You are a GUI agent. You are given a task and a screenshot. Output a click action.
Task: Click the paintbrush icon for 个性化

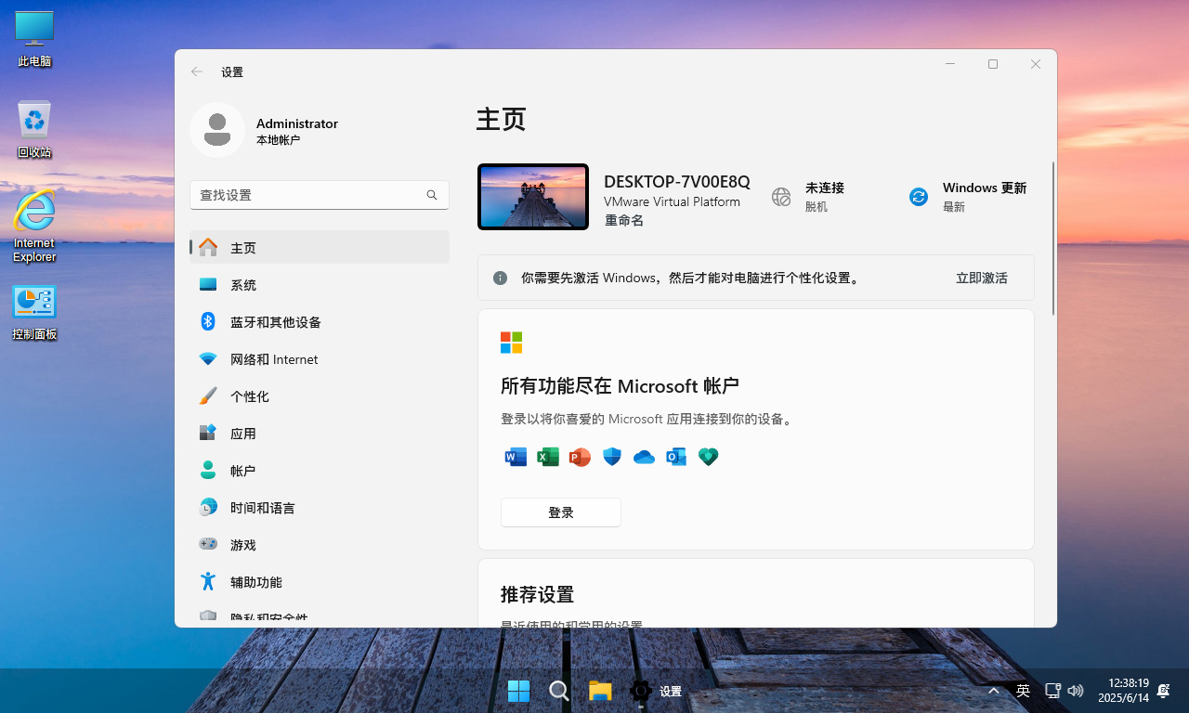point(208,396)
